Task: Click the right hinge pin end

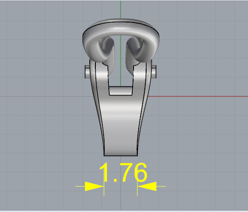Action: 154,72
